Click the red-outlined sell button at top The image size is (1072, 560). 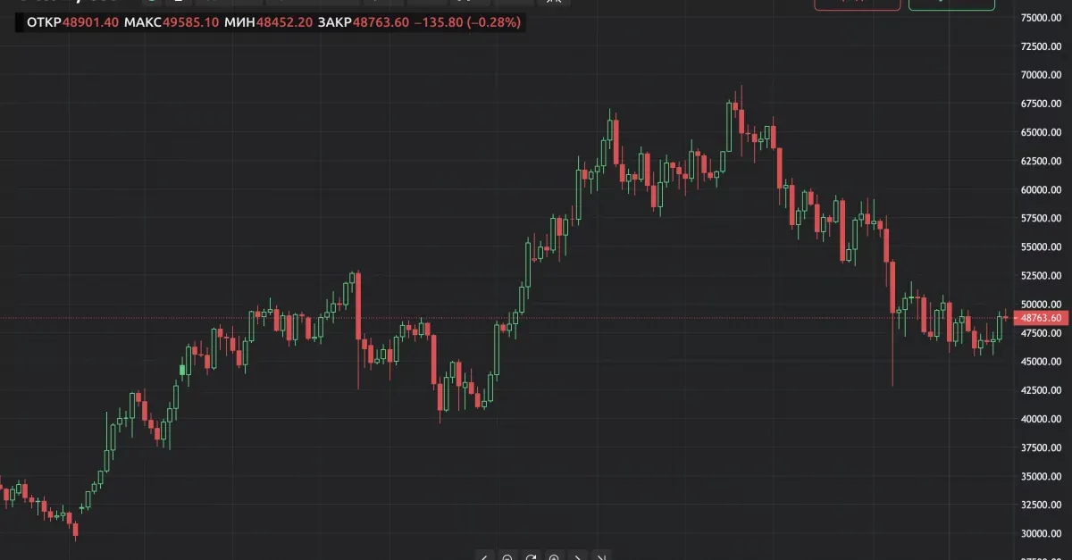[x=858, y=4]
